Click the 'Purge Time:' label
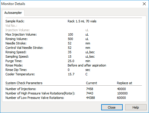The height and width of the screenshot is (113, 149). point(14,61)
